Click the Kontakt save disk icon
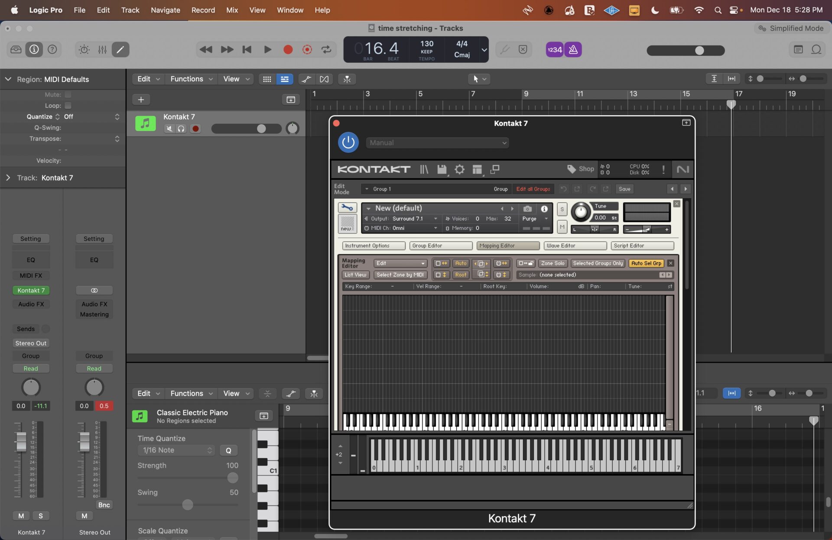832x540 pixels. pyautogui.click(x=442, y=169)
